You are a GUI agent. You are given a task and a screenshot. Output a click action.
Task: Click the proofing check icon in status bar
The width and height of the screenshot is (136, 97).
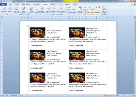coord(20,96)
